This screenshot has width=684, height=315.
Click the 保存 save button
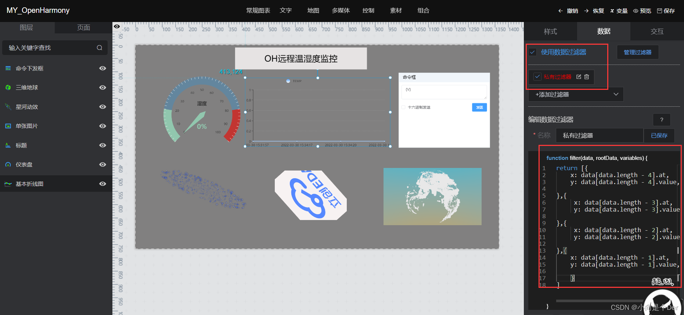(x=666, y=11)
